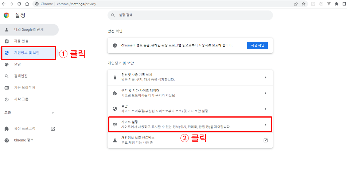347x169 pixels.
Task: Click the Chrome site info icon in address bar
Action: (x=37, y=4)
